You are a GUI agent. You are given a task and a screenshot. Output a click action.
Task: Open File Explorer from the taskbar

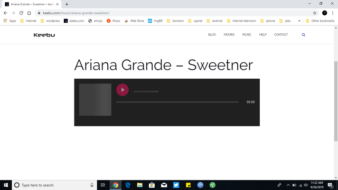(139, 185)
